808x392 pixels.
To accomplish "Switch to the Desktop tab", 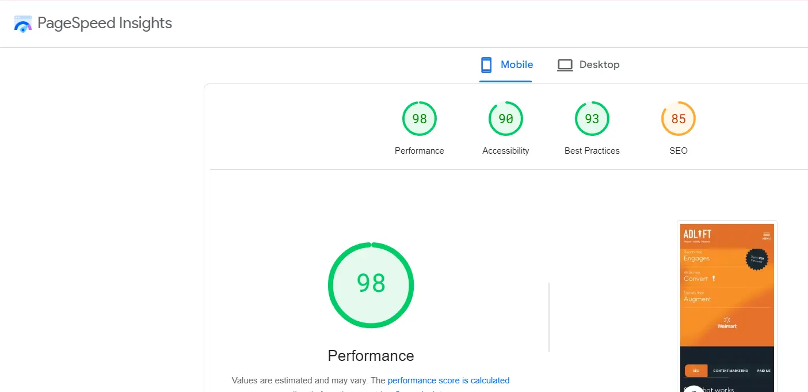I will coord(588,65).
